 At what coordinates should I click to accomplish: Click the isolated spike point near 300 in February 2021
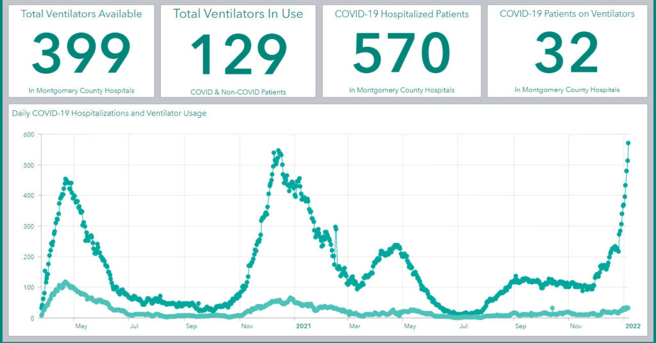tap(336, 228)
